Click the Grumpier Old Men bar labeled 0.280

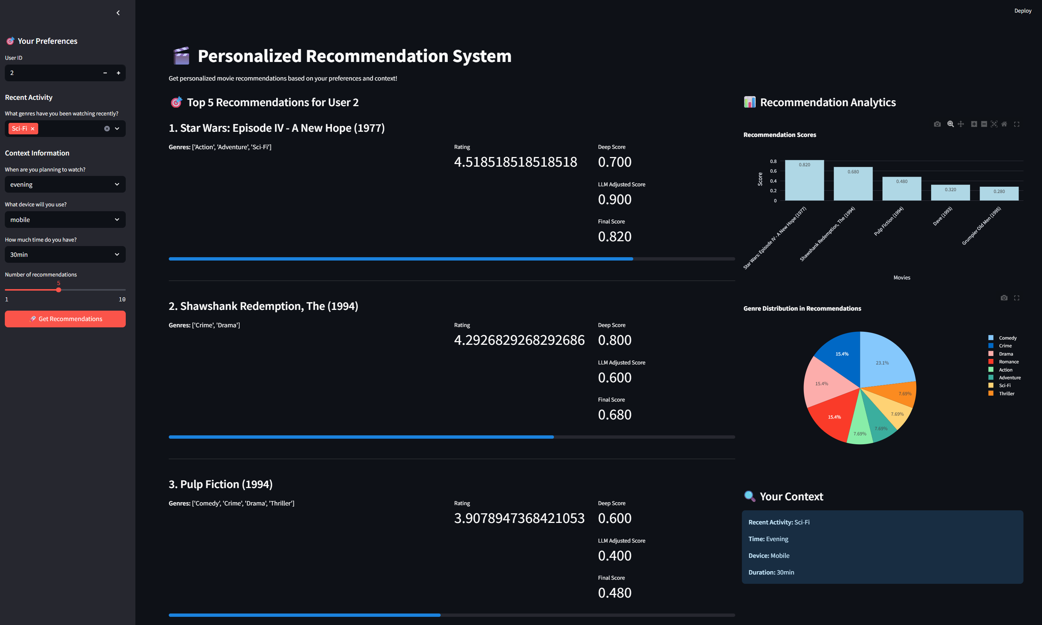999,194
